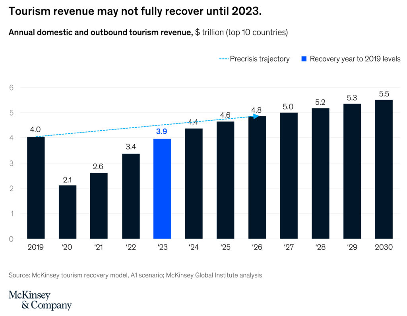This screenshot has width=407, height=316.
Task: Click the bold 3.9 value label
Action: tap(162, 132)
